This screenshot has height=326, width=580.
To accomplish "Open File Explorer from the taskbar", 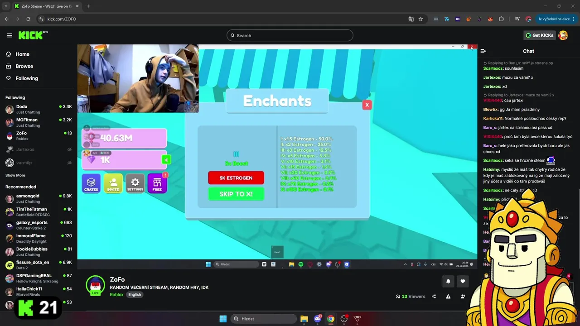I will coord(304,319).
